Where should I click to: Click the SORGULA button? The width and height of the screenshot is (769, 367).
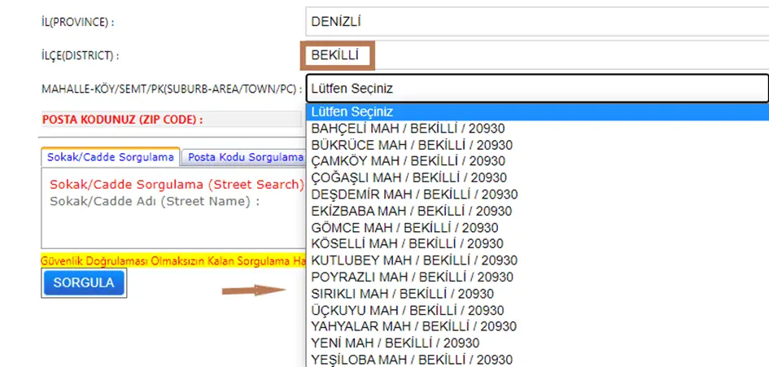(x=84, y=282)
